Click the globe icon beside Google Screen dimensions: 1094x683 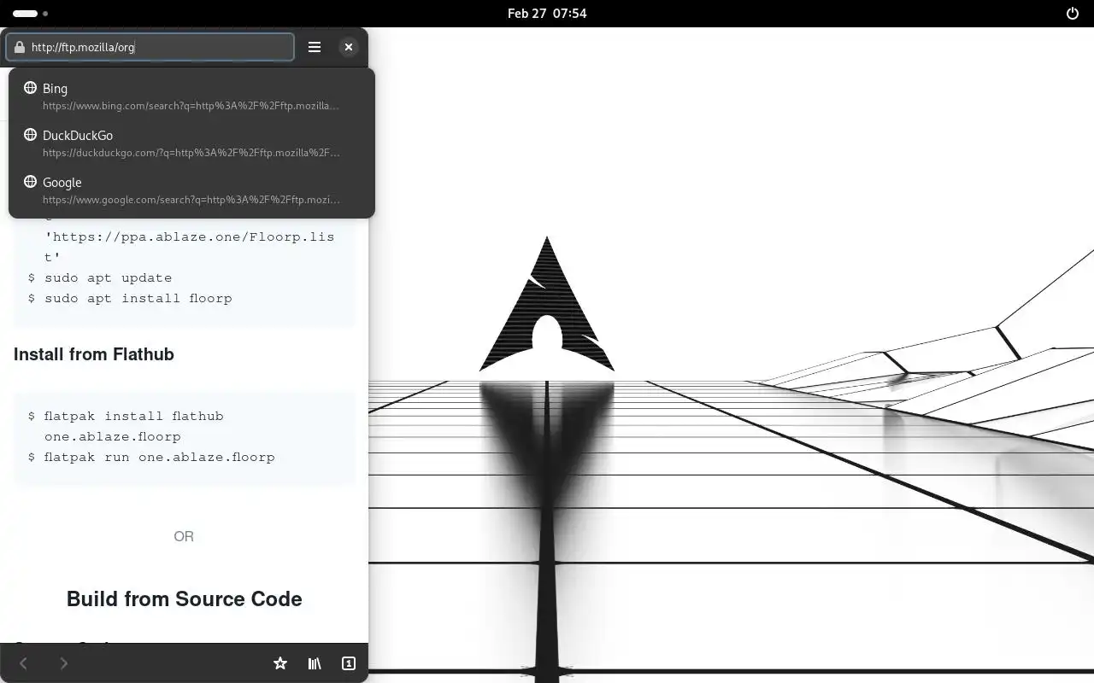click(x=30, y=182)
